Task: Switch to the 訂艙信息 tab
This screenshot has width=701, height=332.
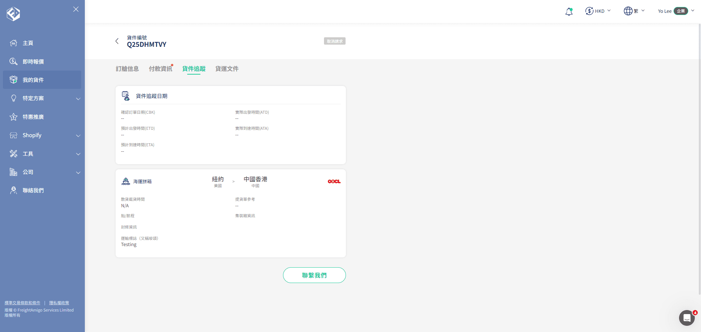Action: [x=127, y=69]
